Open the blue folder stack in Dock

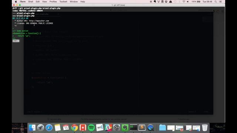[x=163, y=127]
